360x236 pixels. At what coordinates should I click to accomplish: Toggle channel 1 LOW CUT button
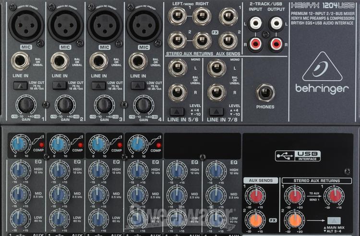(x=20, y=85)
